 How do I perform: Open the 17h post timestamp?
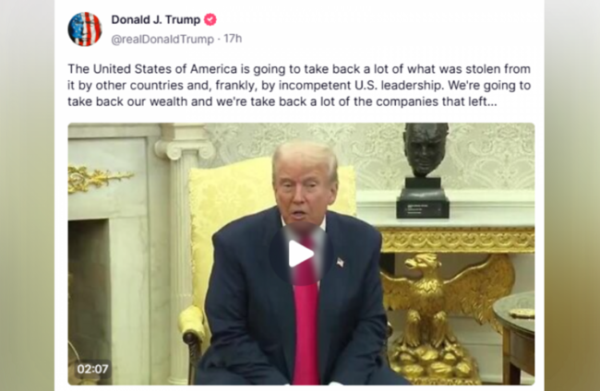[233, 39]
